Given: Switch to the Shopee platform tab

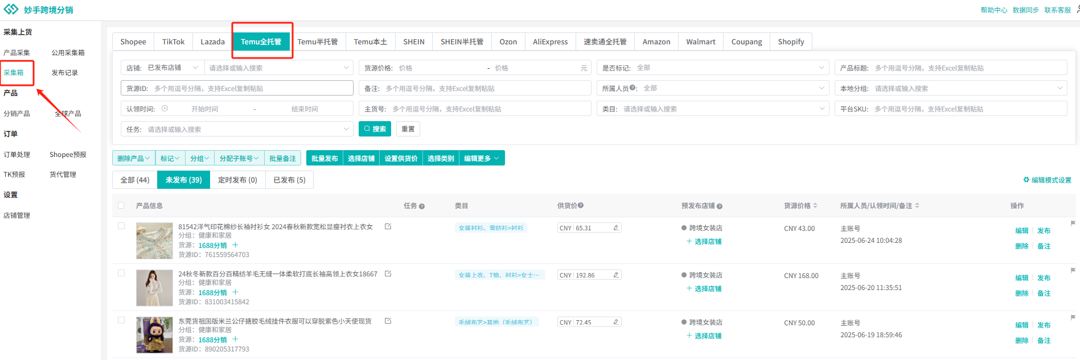Looking at the screenshot, I should (x=133, y=42).
